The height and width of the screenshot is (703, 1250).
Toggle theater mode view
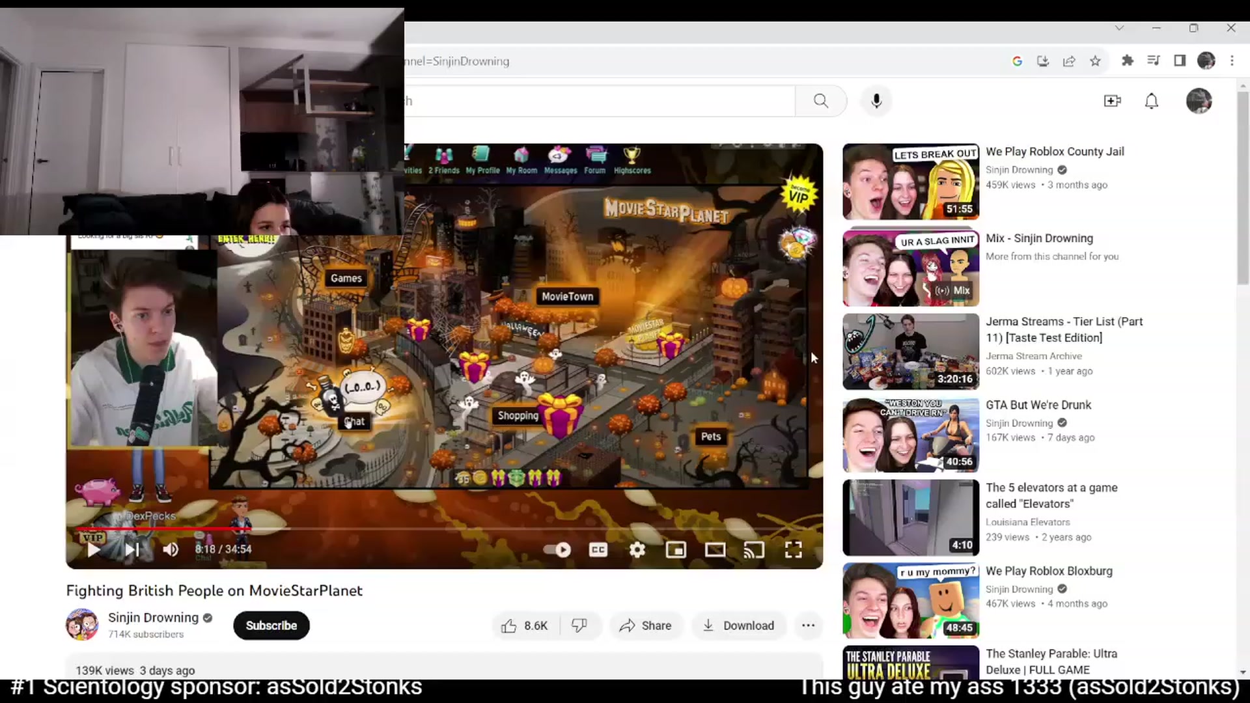tap(715, 550)
